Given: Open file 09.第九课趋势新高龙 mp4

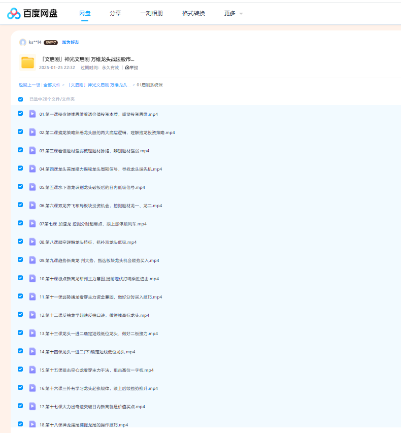Looking at the screenshot, I should pyautogui.click(x=99, y=260).
